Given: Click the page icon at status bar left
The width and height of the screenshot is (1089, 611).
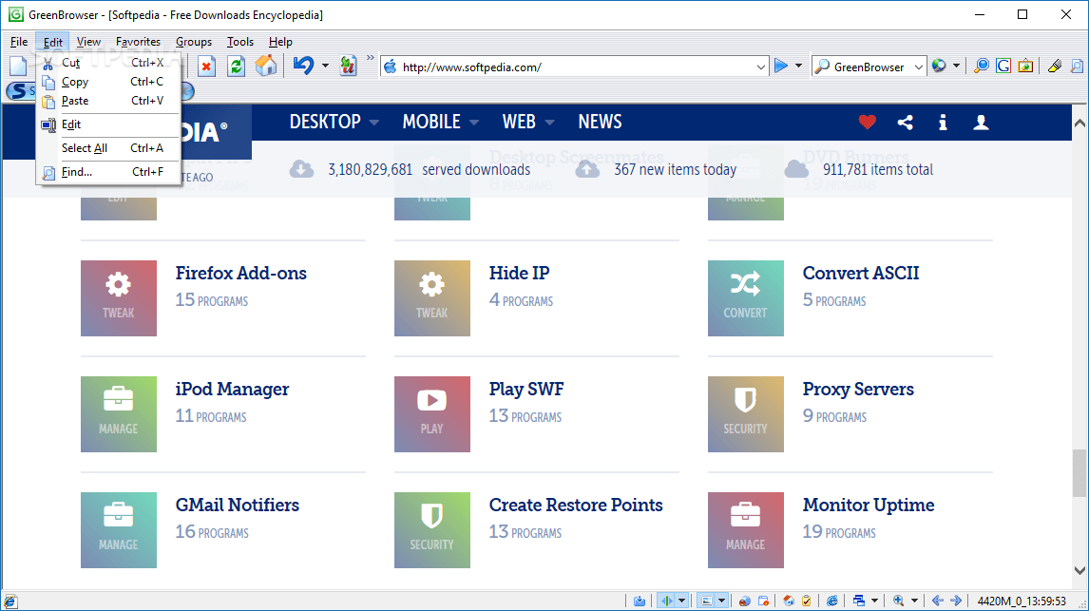Looking at the screenshot, I should 10,601.
